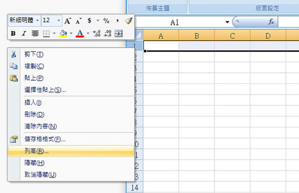The width and height of the screenshot is (299, 193).
Task: Expand the Name Box dropdown arrow
Action: click(227, 22)
